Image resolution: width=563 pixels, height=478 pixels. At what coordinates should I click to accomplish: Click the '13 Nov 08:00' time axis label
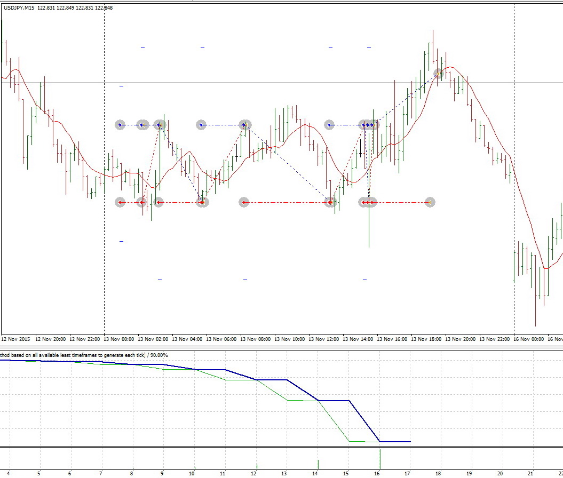point(255,339)
